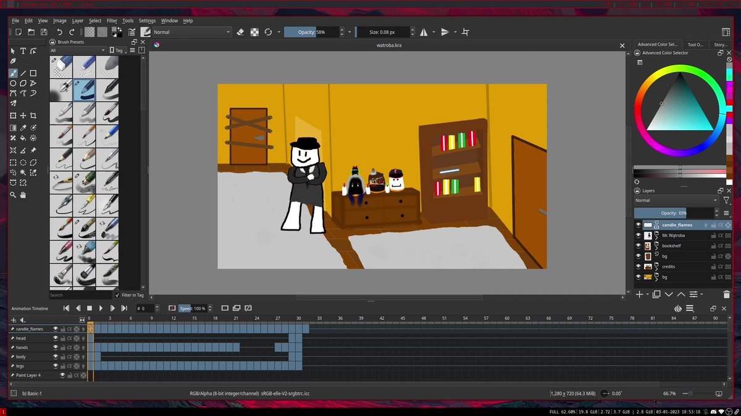Hide the bookshelf layer
The height and width of the screenshot is (416, 741).
pyautogui.click(x=638, y=246)
